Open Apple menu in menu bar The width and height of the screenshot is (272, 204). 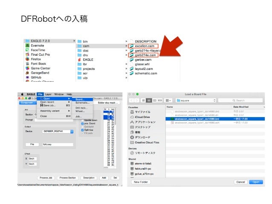click(x=22, y=94)
